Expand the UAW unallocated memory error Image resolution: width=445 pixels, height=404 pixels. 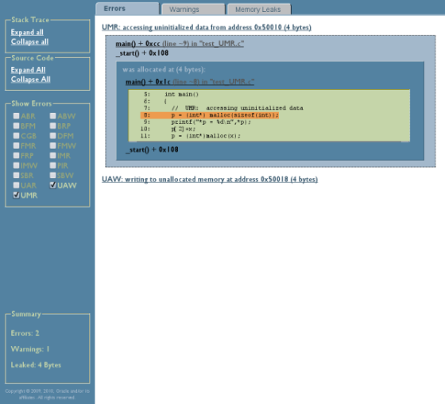[210, 179]
